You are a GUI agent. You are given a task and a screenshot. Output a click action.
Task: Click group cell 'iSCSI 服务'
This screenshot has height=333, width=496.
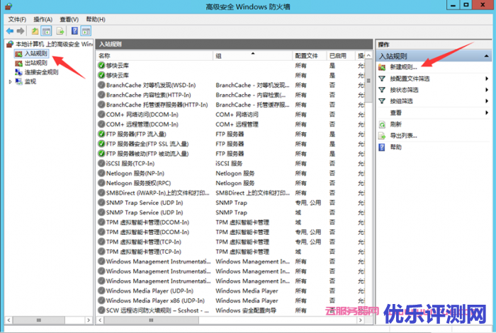[x=229, y=163]
